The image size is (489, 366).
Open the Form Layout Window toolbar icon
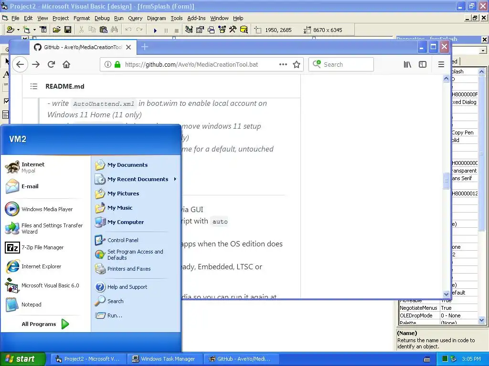coord(211,30)
